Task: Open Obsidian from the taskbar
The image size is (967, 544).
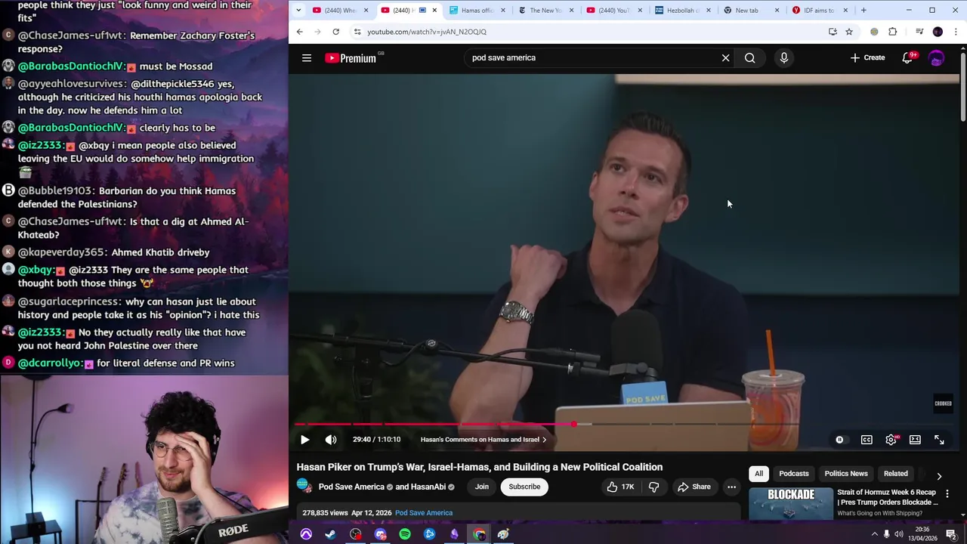Action: tap(454, 535)
